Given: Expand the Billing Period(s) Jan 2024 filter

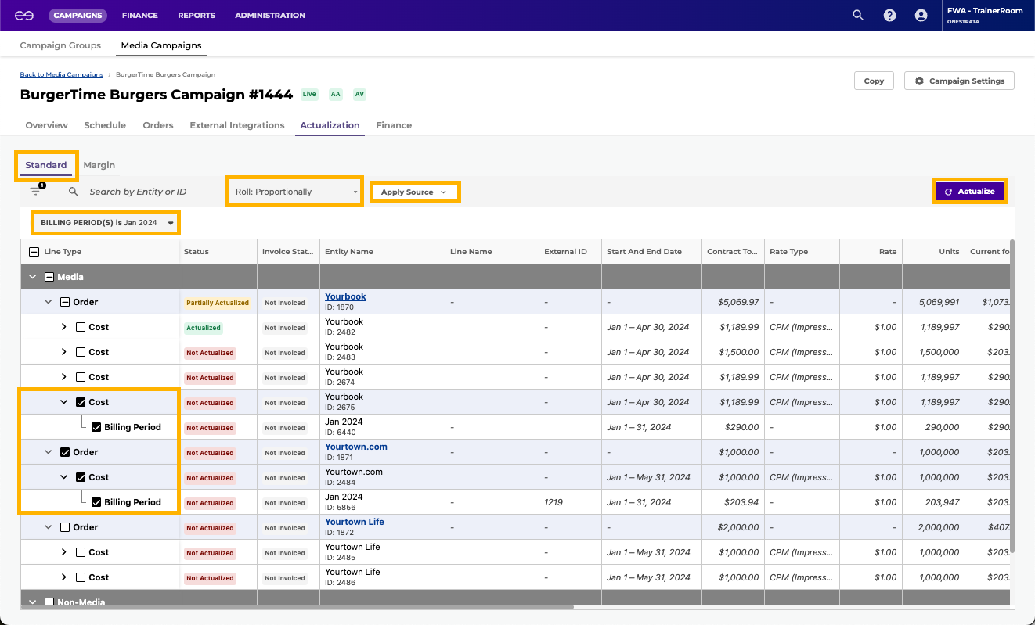Looking at the screenshot, I should coord(106,223).
